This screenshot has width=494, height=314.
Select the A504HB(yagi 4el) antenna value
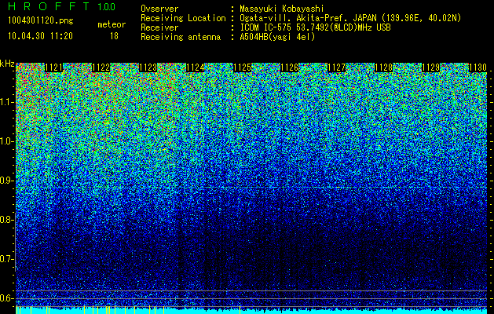[277, 37]
